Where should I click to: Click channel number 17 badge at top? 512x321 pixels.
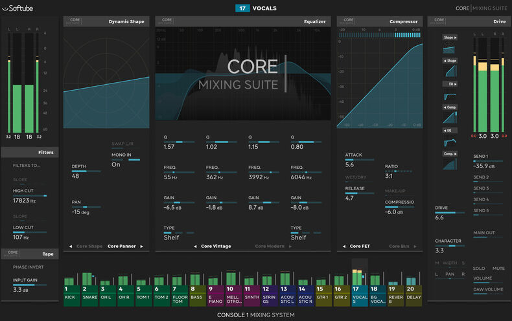(x=242, y=8)
